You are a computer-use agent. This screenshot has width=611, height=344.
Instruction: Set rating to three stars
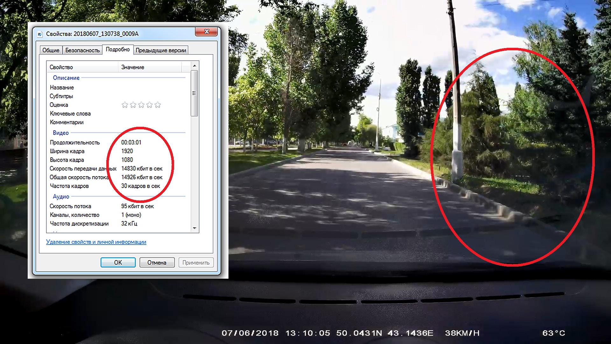coord(141,105)
